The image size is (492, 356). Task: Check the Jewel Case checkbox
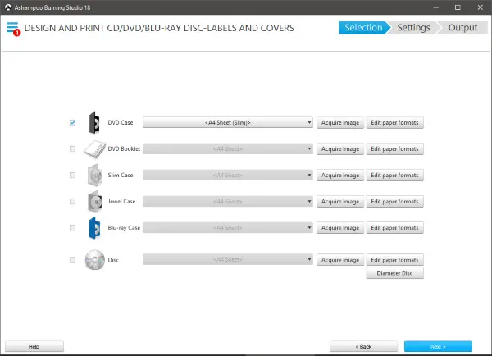click(72, 202)
